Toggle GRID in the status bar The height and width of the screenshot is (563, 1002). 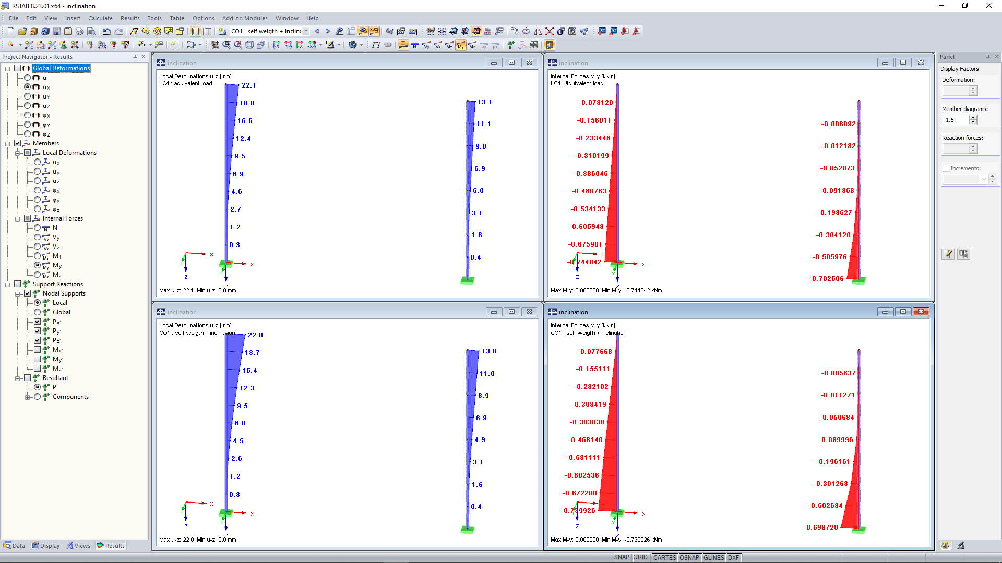(x=640, y=557)
